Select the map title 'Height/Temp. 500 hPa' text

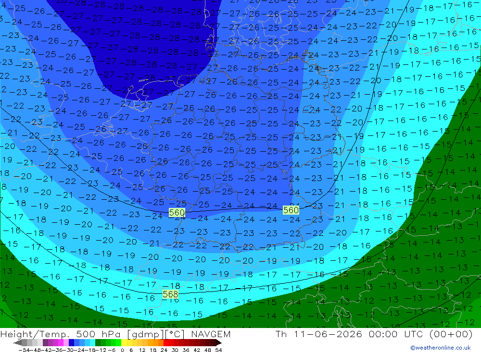[61, 334]
